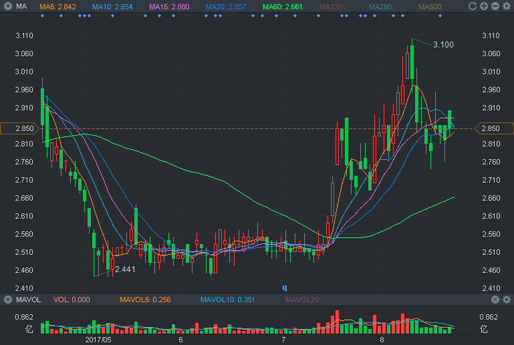Click the 2.441 low price annotation
The image size is (514, 345).
point(125,269)
